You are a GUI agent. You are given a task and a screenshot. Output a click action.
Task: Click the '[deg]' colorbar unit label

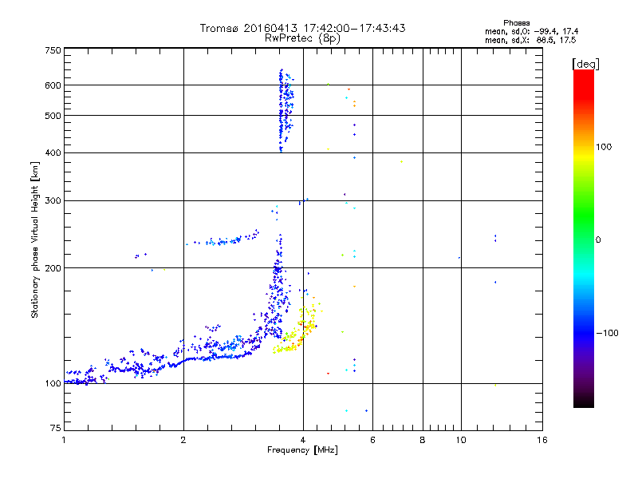pos(585,64)
